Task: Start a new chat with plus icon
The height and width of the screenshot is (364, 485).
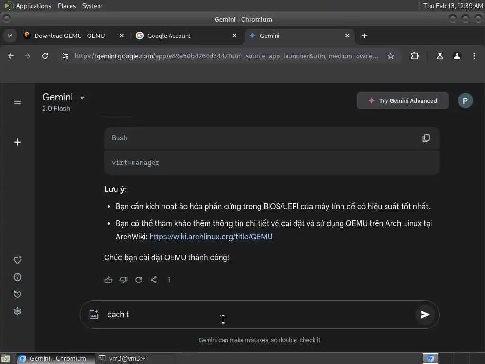Action: pyautogui.click(x=18, y=142)
